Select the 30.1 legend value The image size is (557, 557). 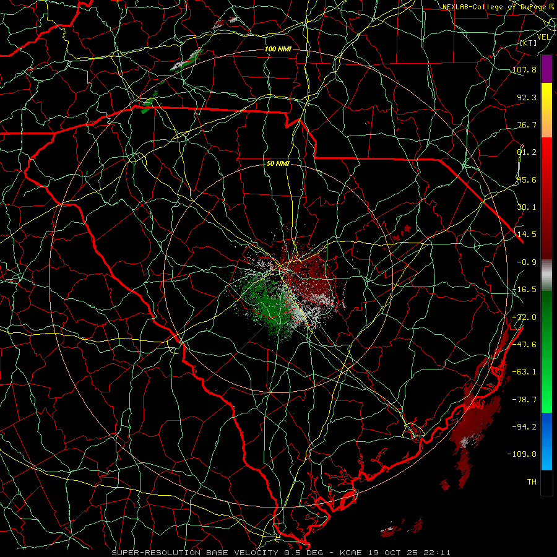[527, 207]
